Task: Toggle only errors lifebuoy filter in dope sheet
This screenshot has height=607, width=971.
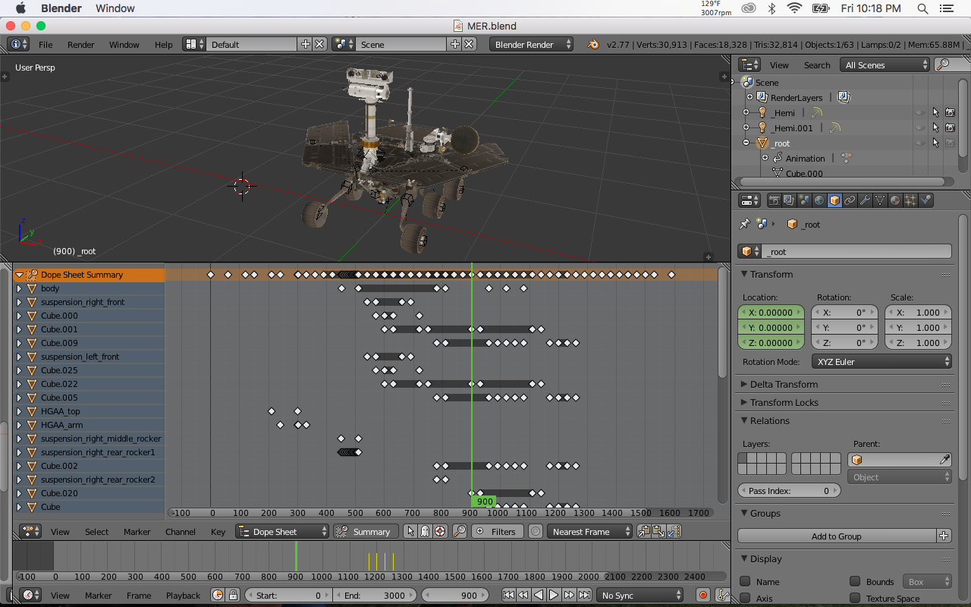Action: coord(439,532)
